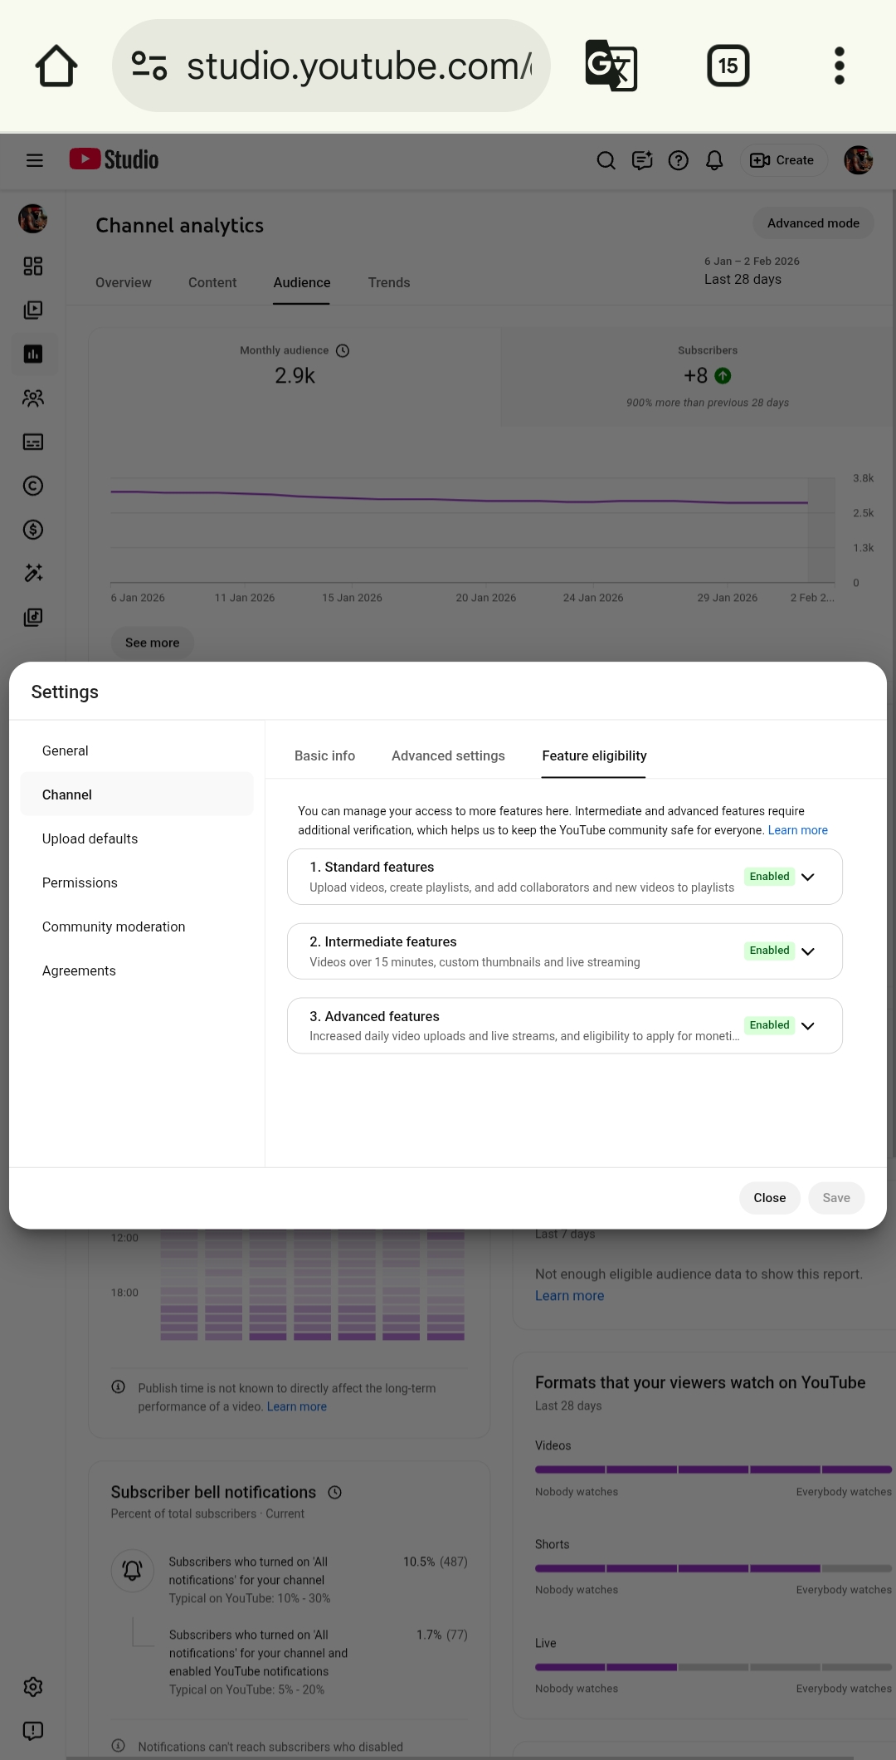Screen dimensions: 896x1760
Task: Open the browser three-dot menu
Action: [x=840, y=66]
